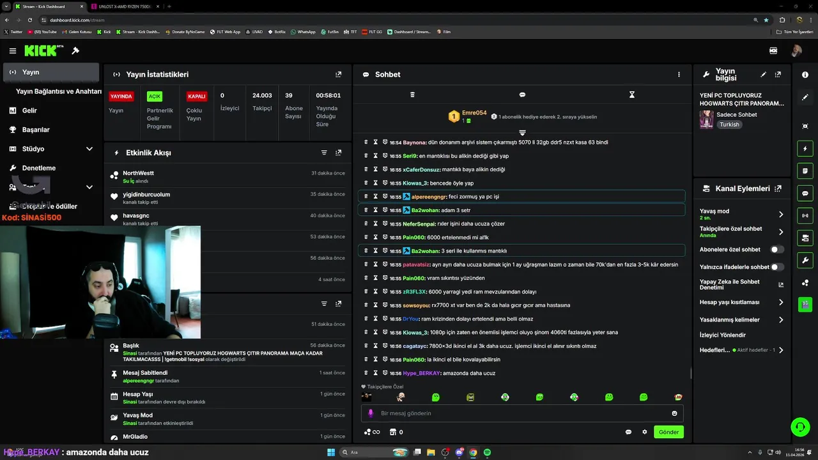Open Yasaklanmış kelimeler arrow
The image size is (818, 460).
(781, 319)
